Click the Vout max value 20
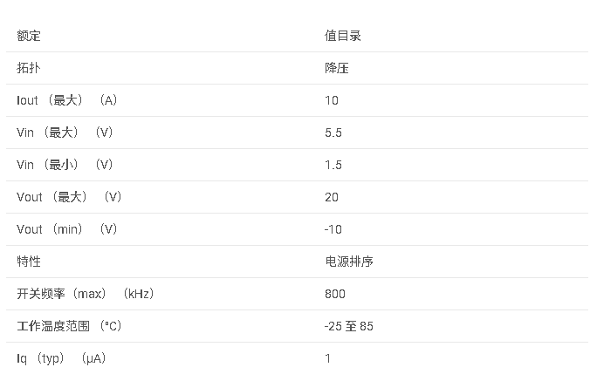 point(332,197)
